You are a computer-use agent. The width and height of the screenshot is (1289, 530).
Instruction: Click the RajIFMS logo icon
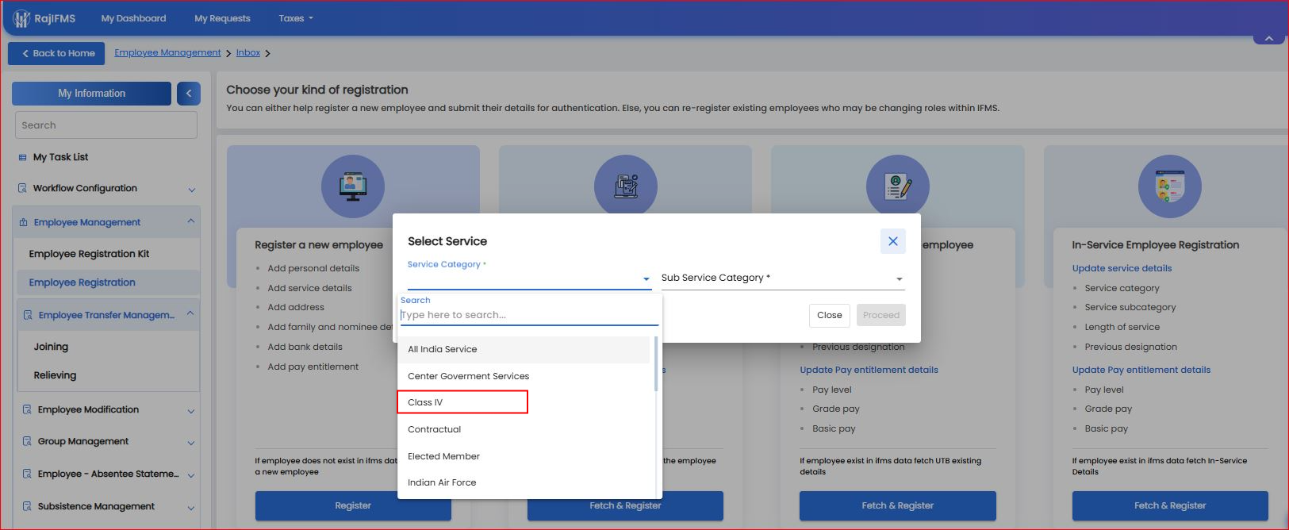click(21, 18)
